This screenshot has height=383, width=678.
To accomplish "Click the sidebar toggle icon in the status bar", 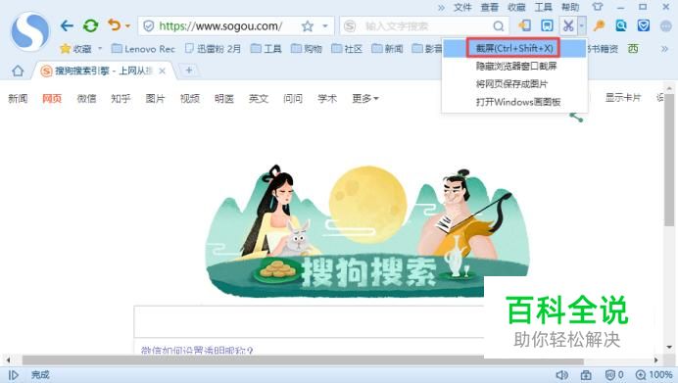I will [14, 374].
